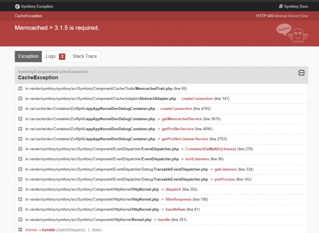Expand the {closure} line 279 trace row

coord(20,149)
